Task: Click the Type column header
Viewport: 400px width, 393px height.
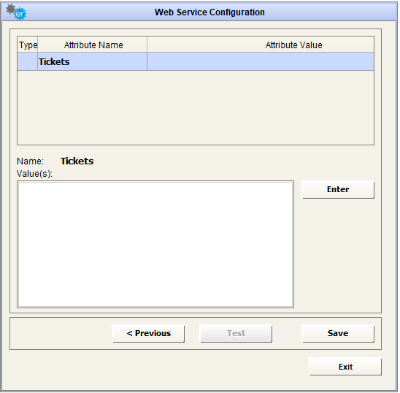Action: pyautogui.click(x=28, y=45)
